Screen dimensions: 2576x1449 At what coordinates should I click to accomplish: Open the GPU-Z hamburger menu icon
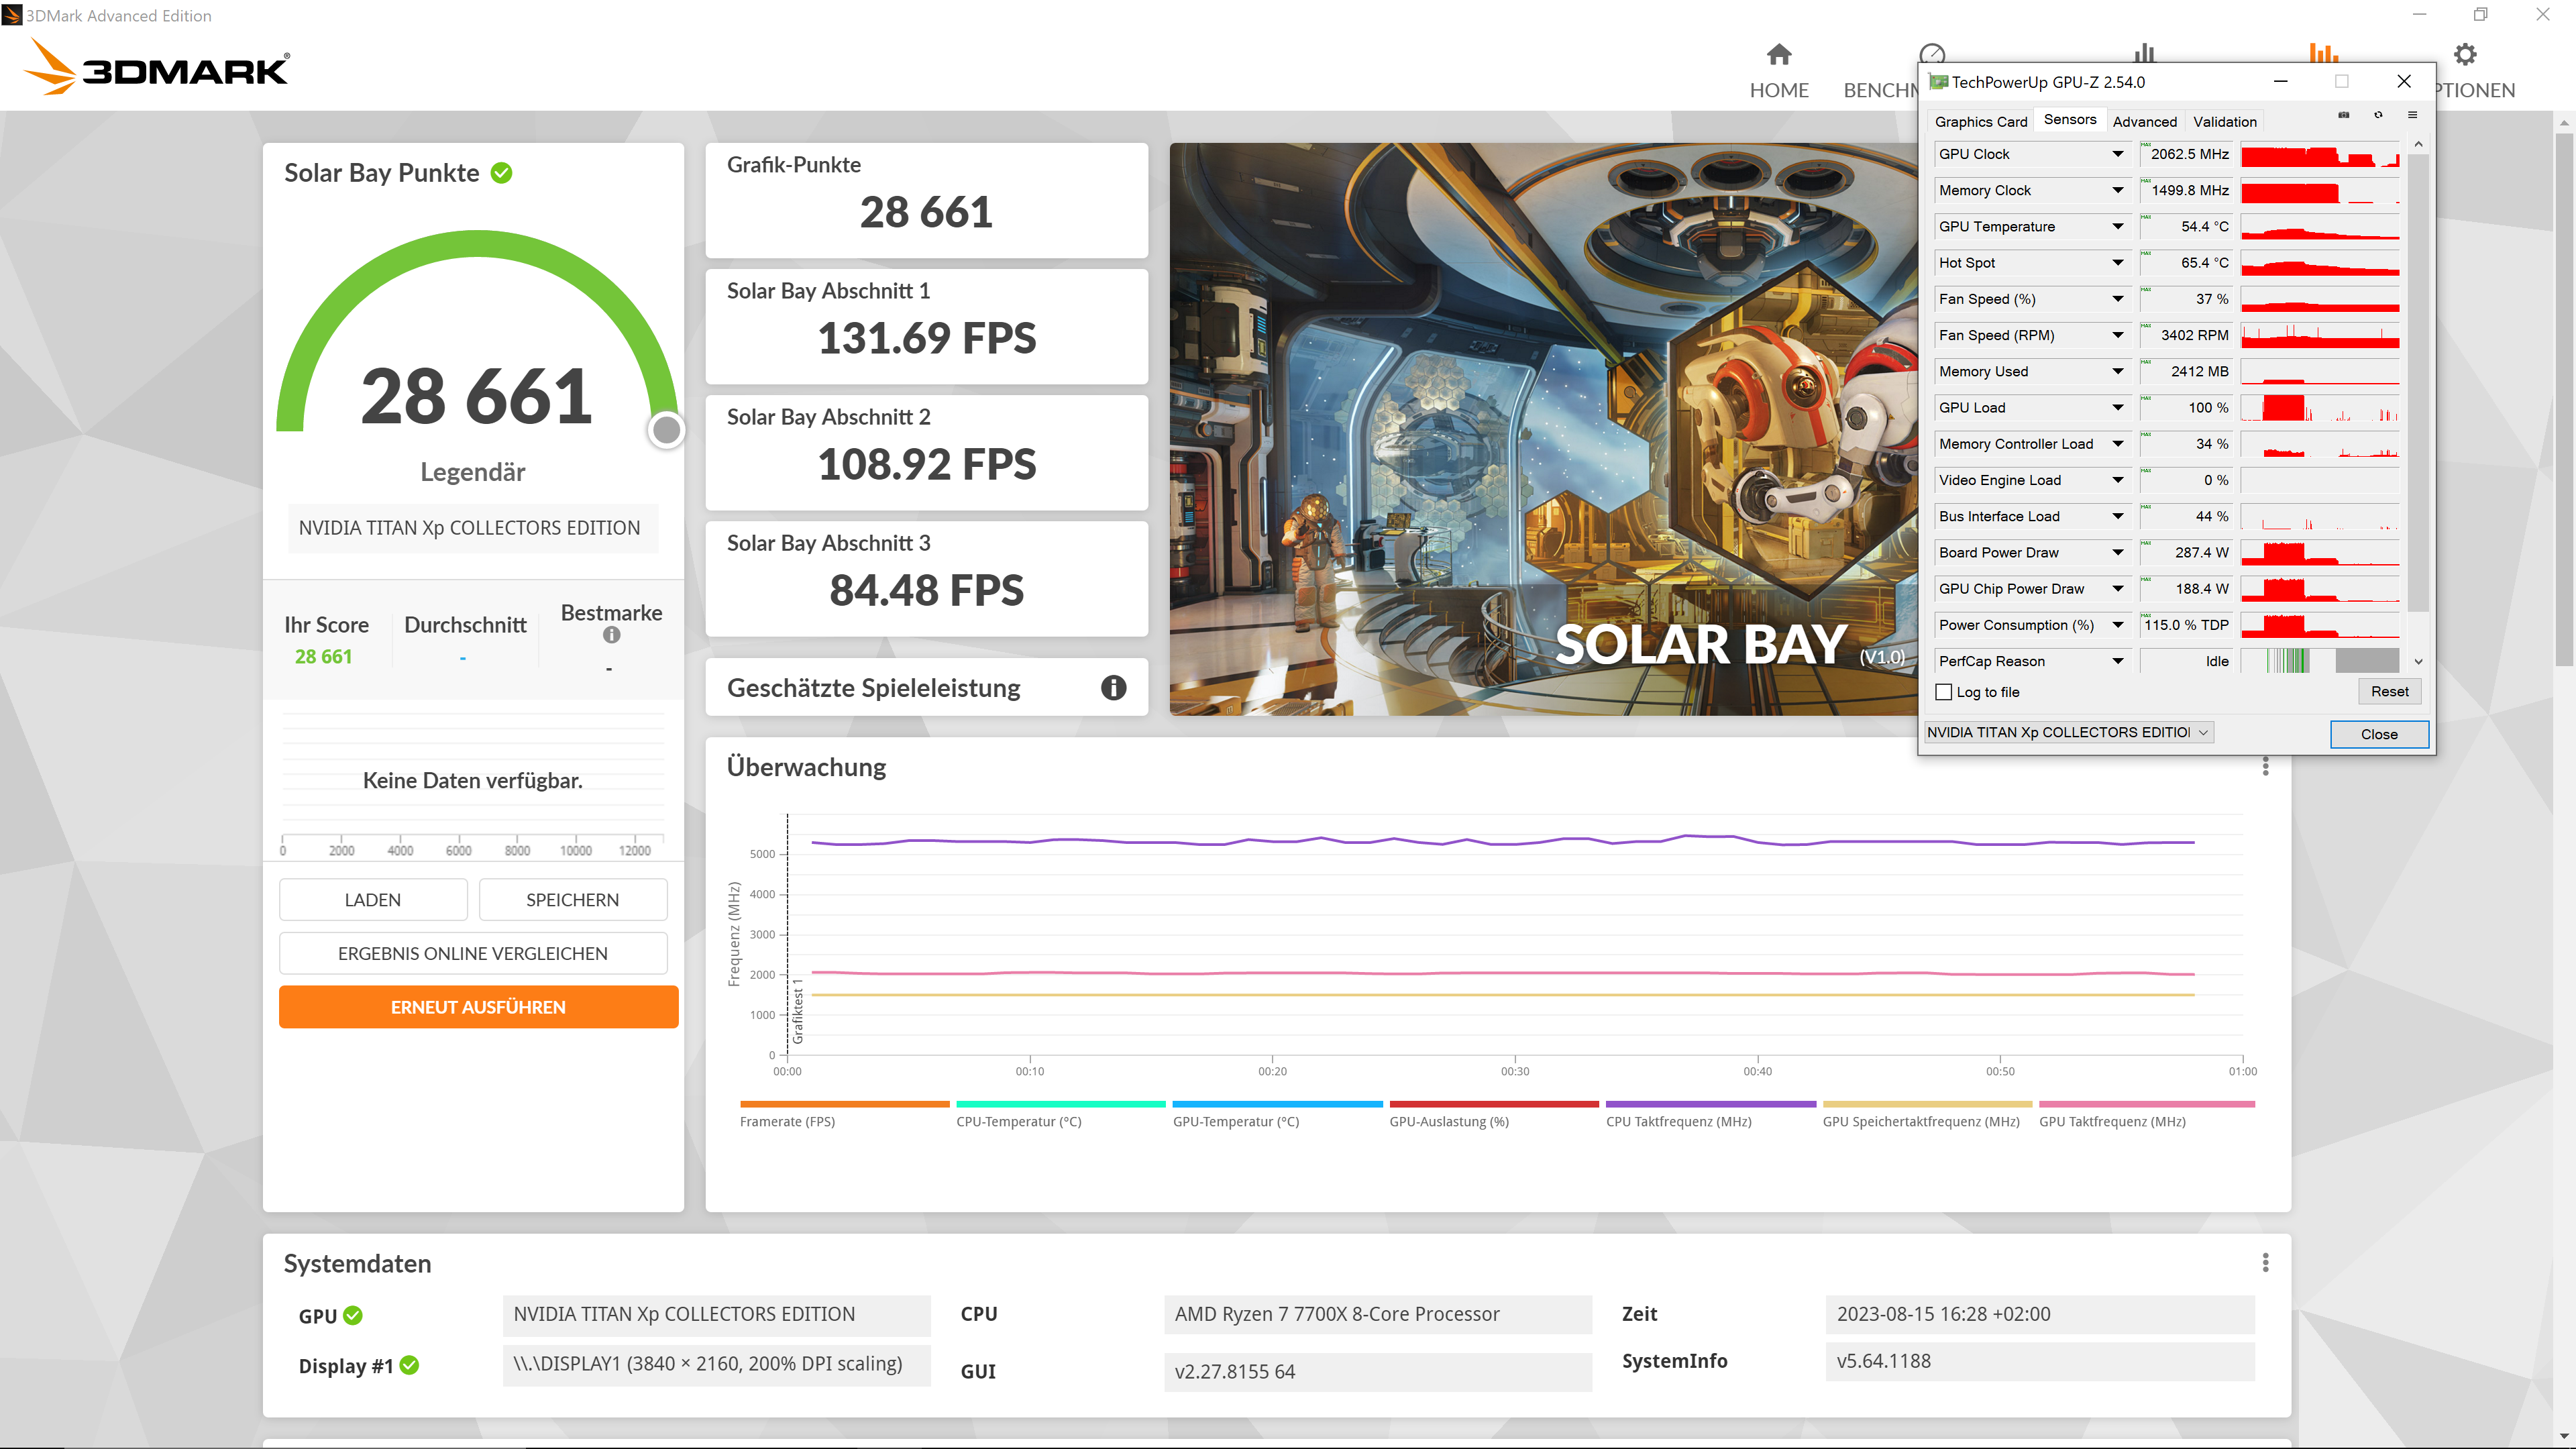(x=2413, y=116)
